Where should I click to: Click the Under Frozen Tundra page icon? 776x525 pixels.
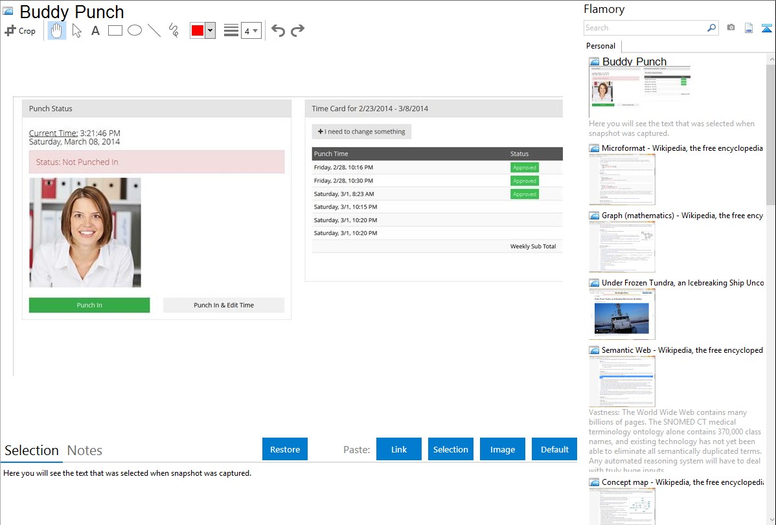pyautogui.click(x=594, y=282)
